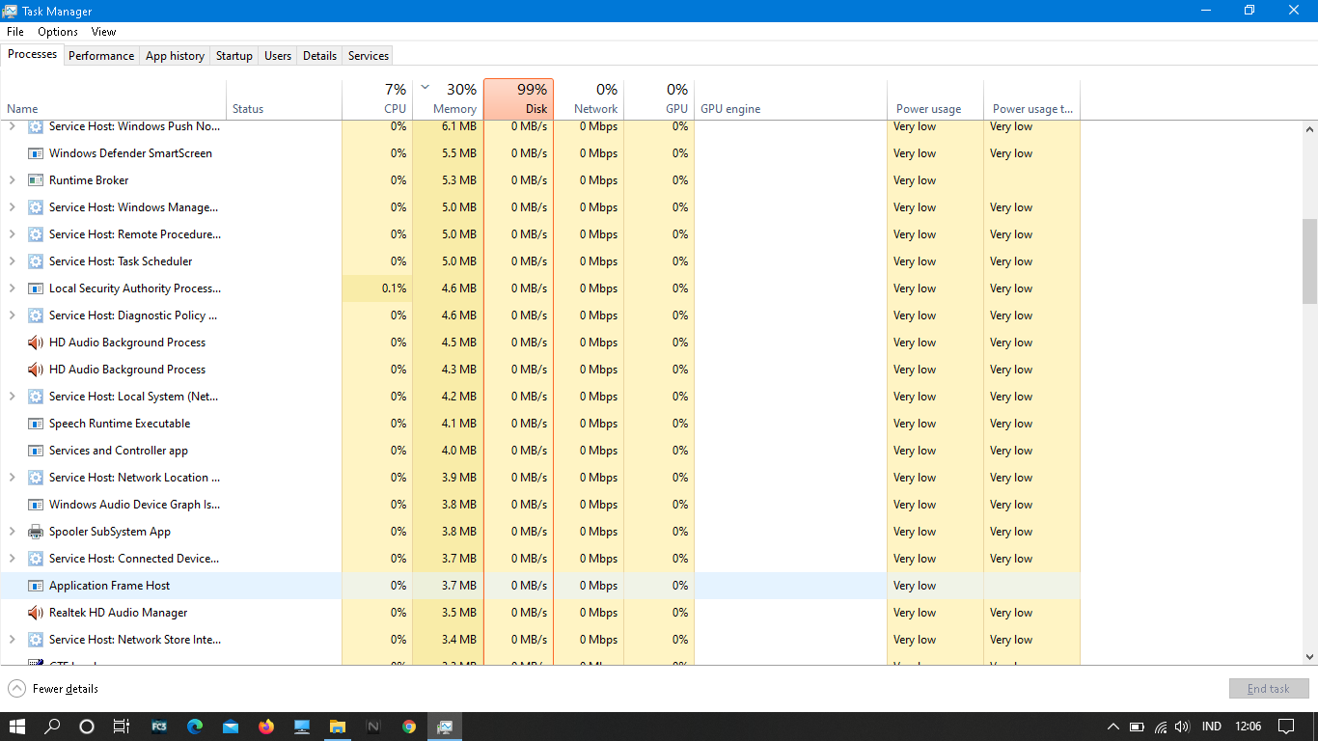Click the End task button

[x=1268, y=689]
